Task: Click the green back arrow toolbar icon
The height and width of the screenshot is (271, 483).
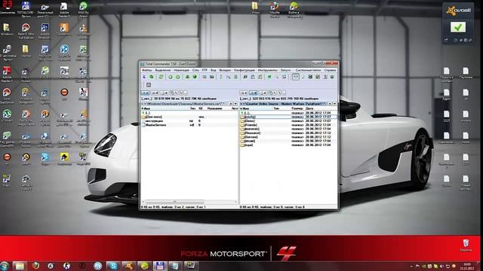Action: click(x=171, y=77)
